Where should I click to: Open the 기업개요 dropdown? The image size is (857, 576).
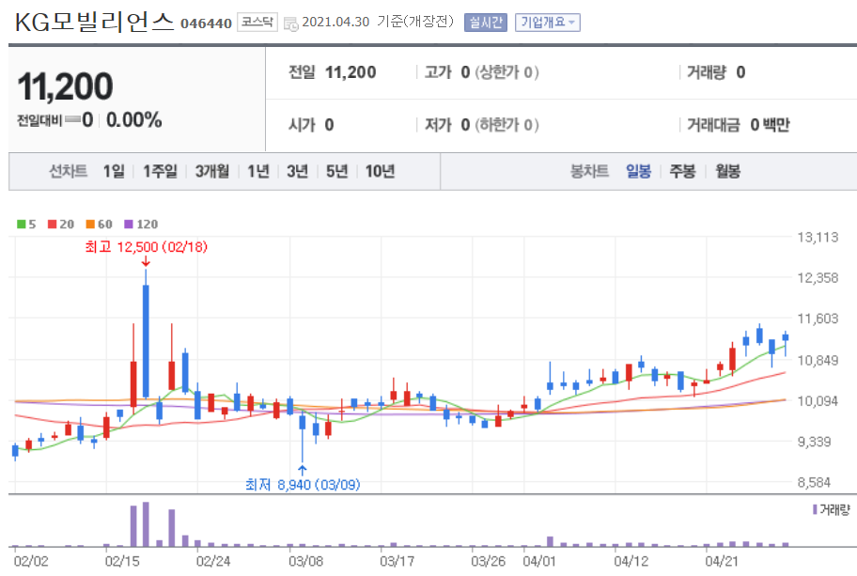(547, 23)
